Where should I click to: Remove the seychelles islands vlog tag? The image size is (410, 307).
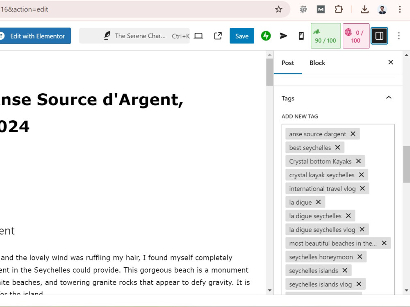click(x=359, y=284)
